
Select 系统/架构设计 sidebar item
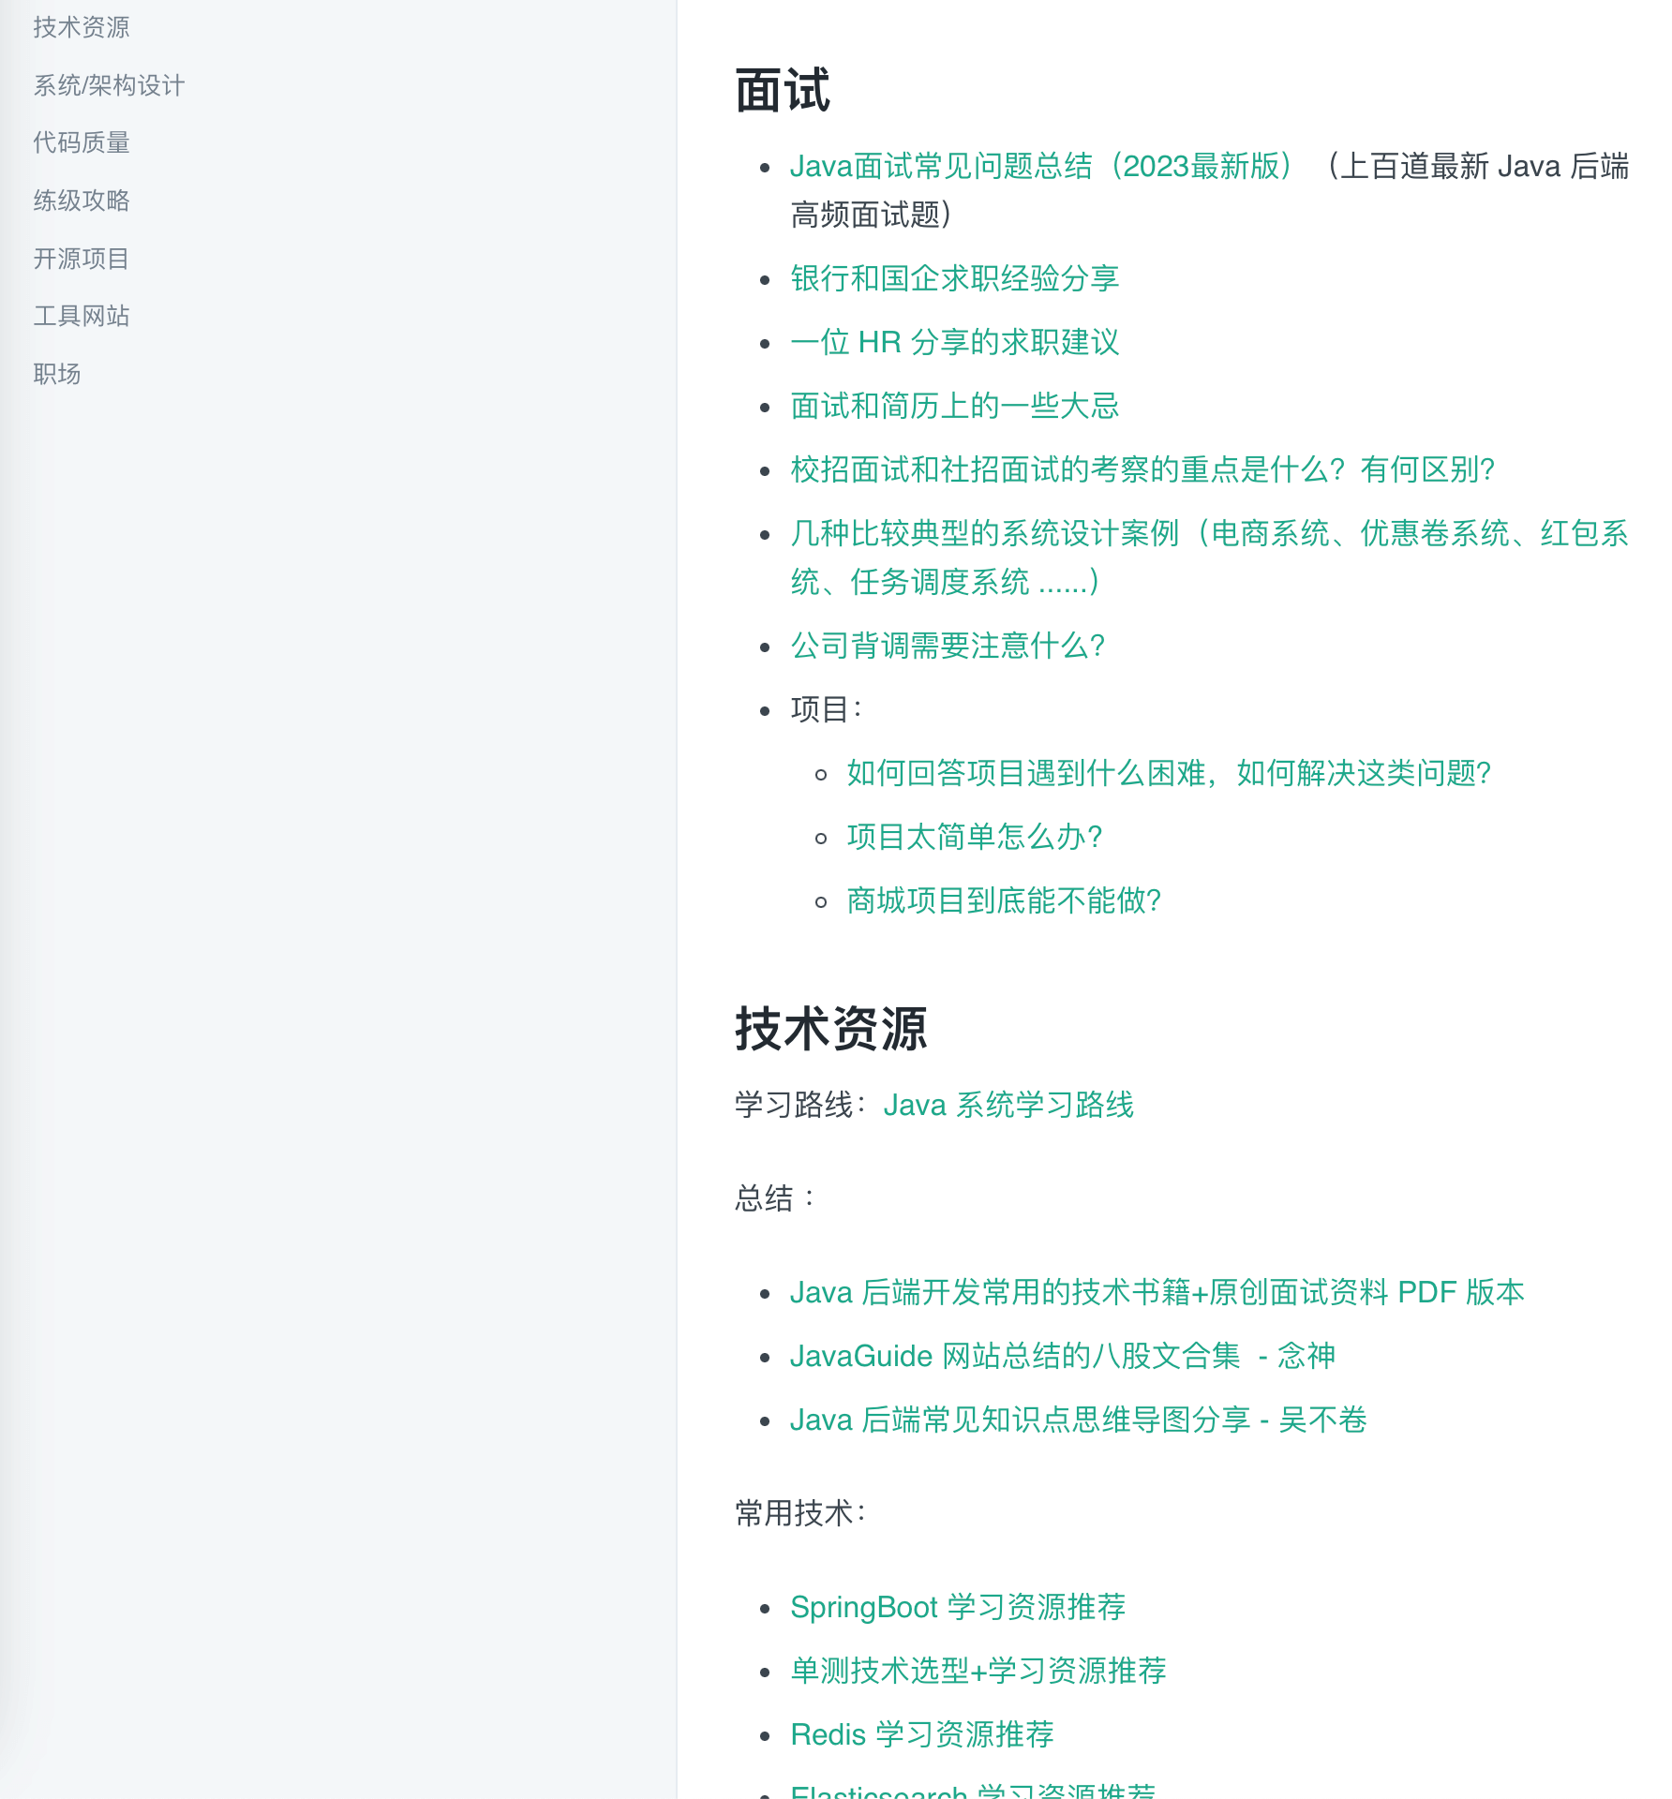point(109,85)
